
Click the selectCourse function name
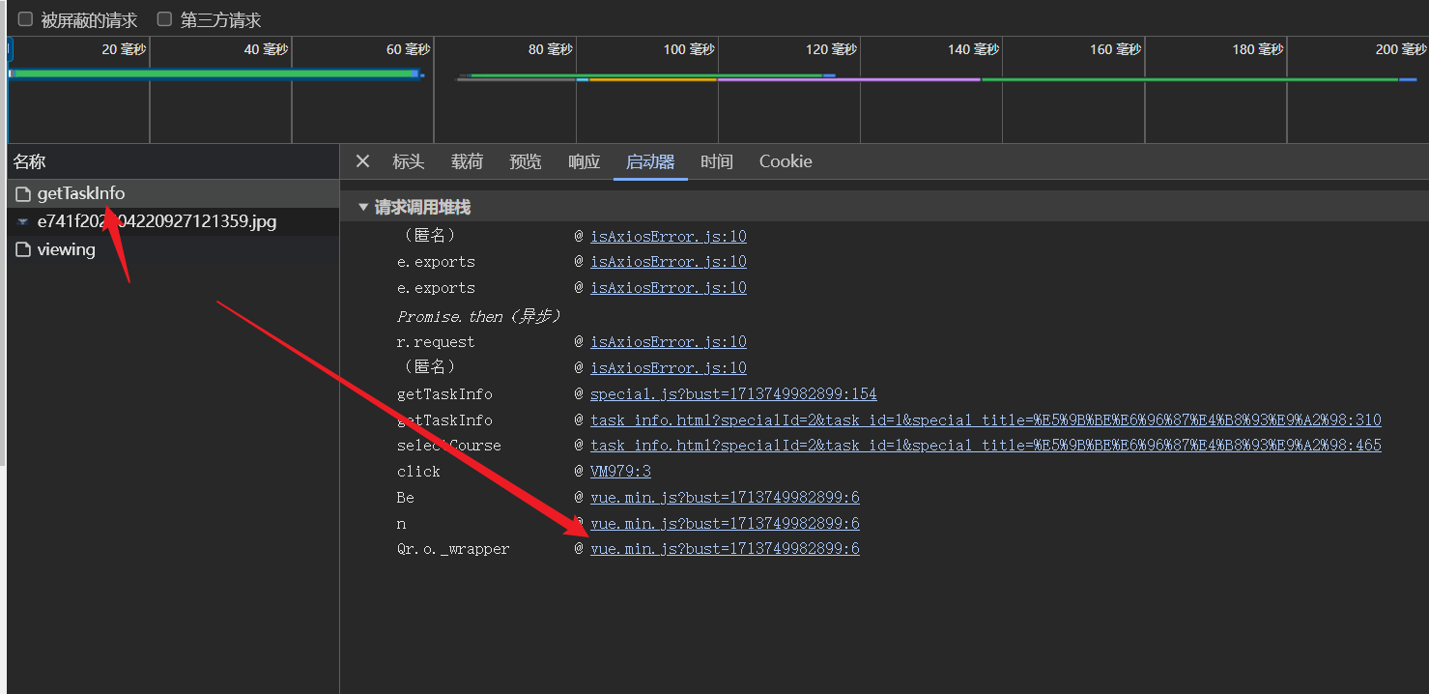point(449,446)
